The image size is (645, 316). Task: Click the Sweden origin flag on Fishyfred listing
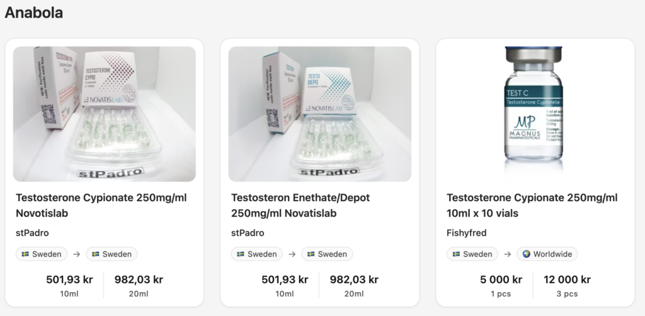click(472, 254)
